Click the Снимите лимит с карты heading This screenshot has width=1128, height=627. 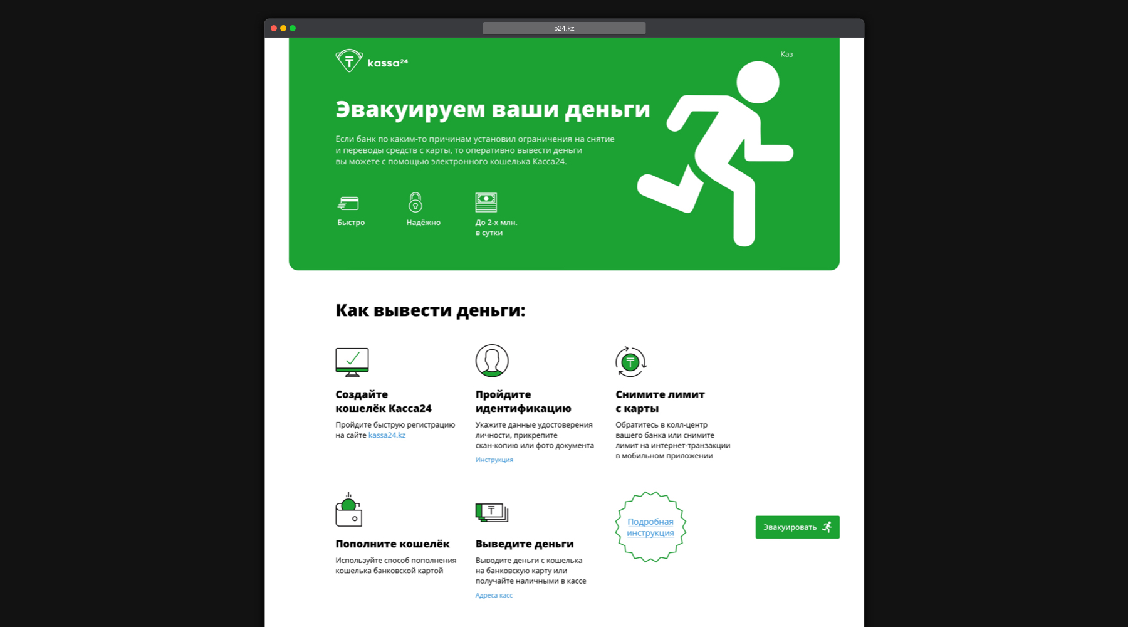coord(660,401)
